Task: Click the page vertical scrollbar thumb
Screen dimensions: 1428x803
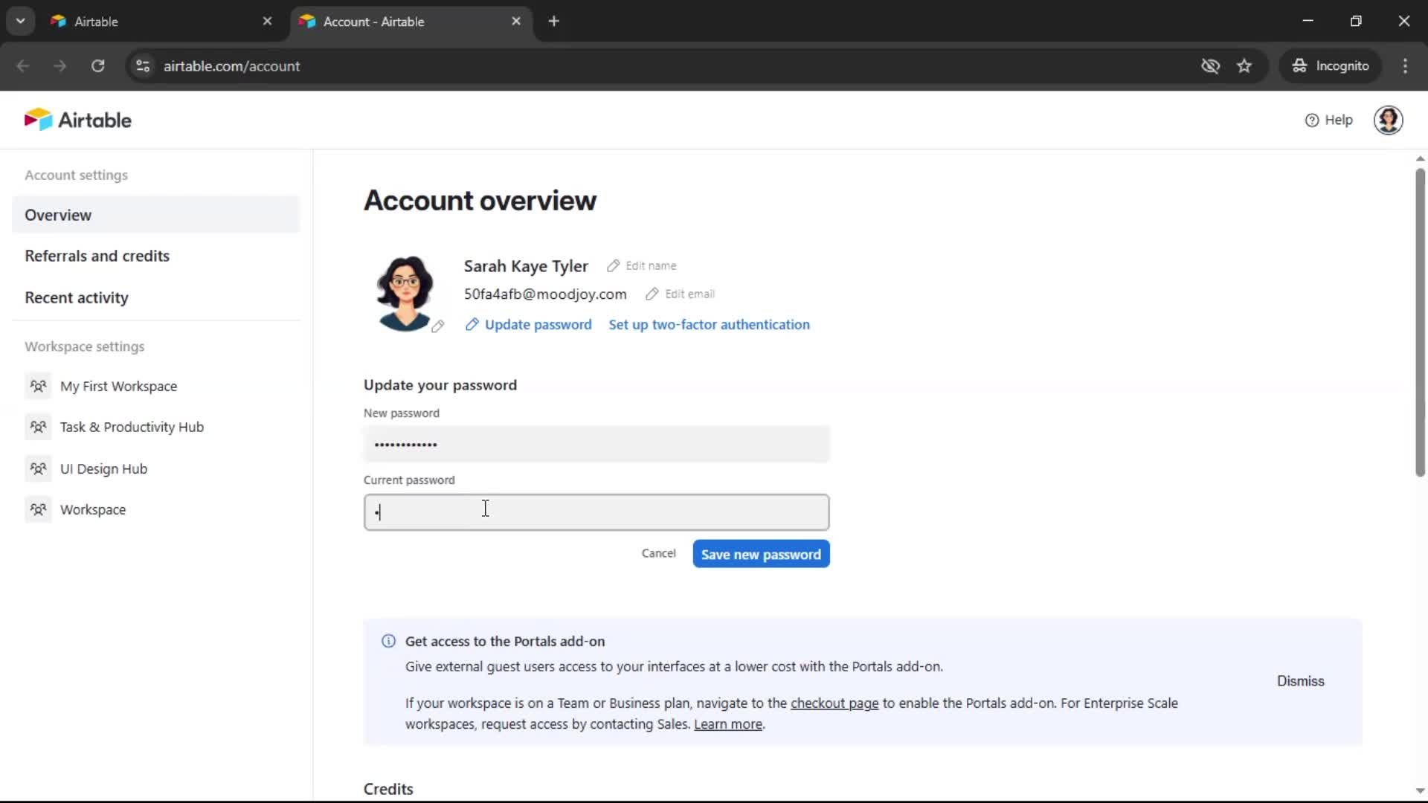Action: point(1420,322)
